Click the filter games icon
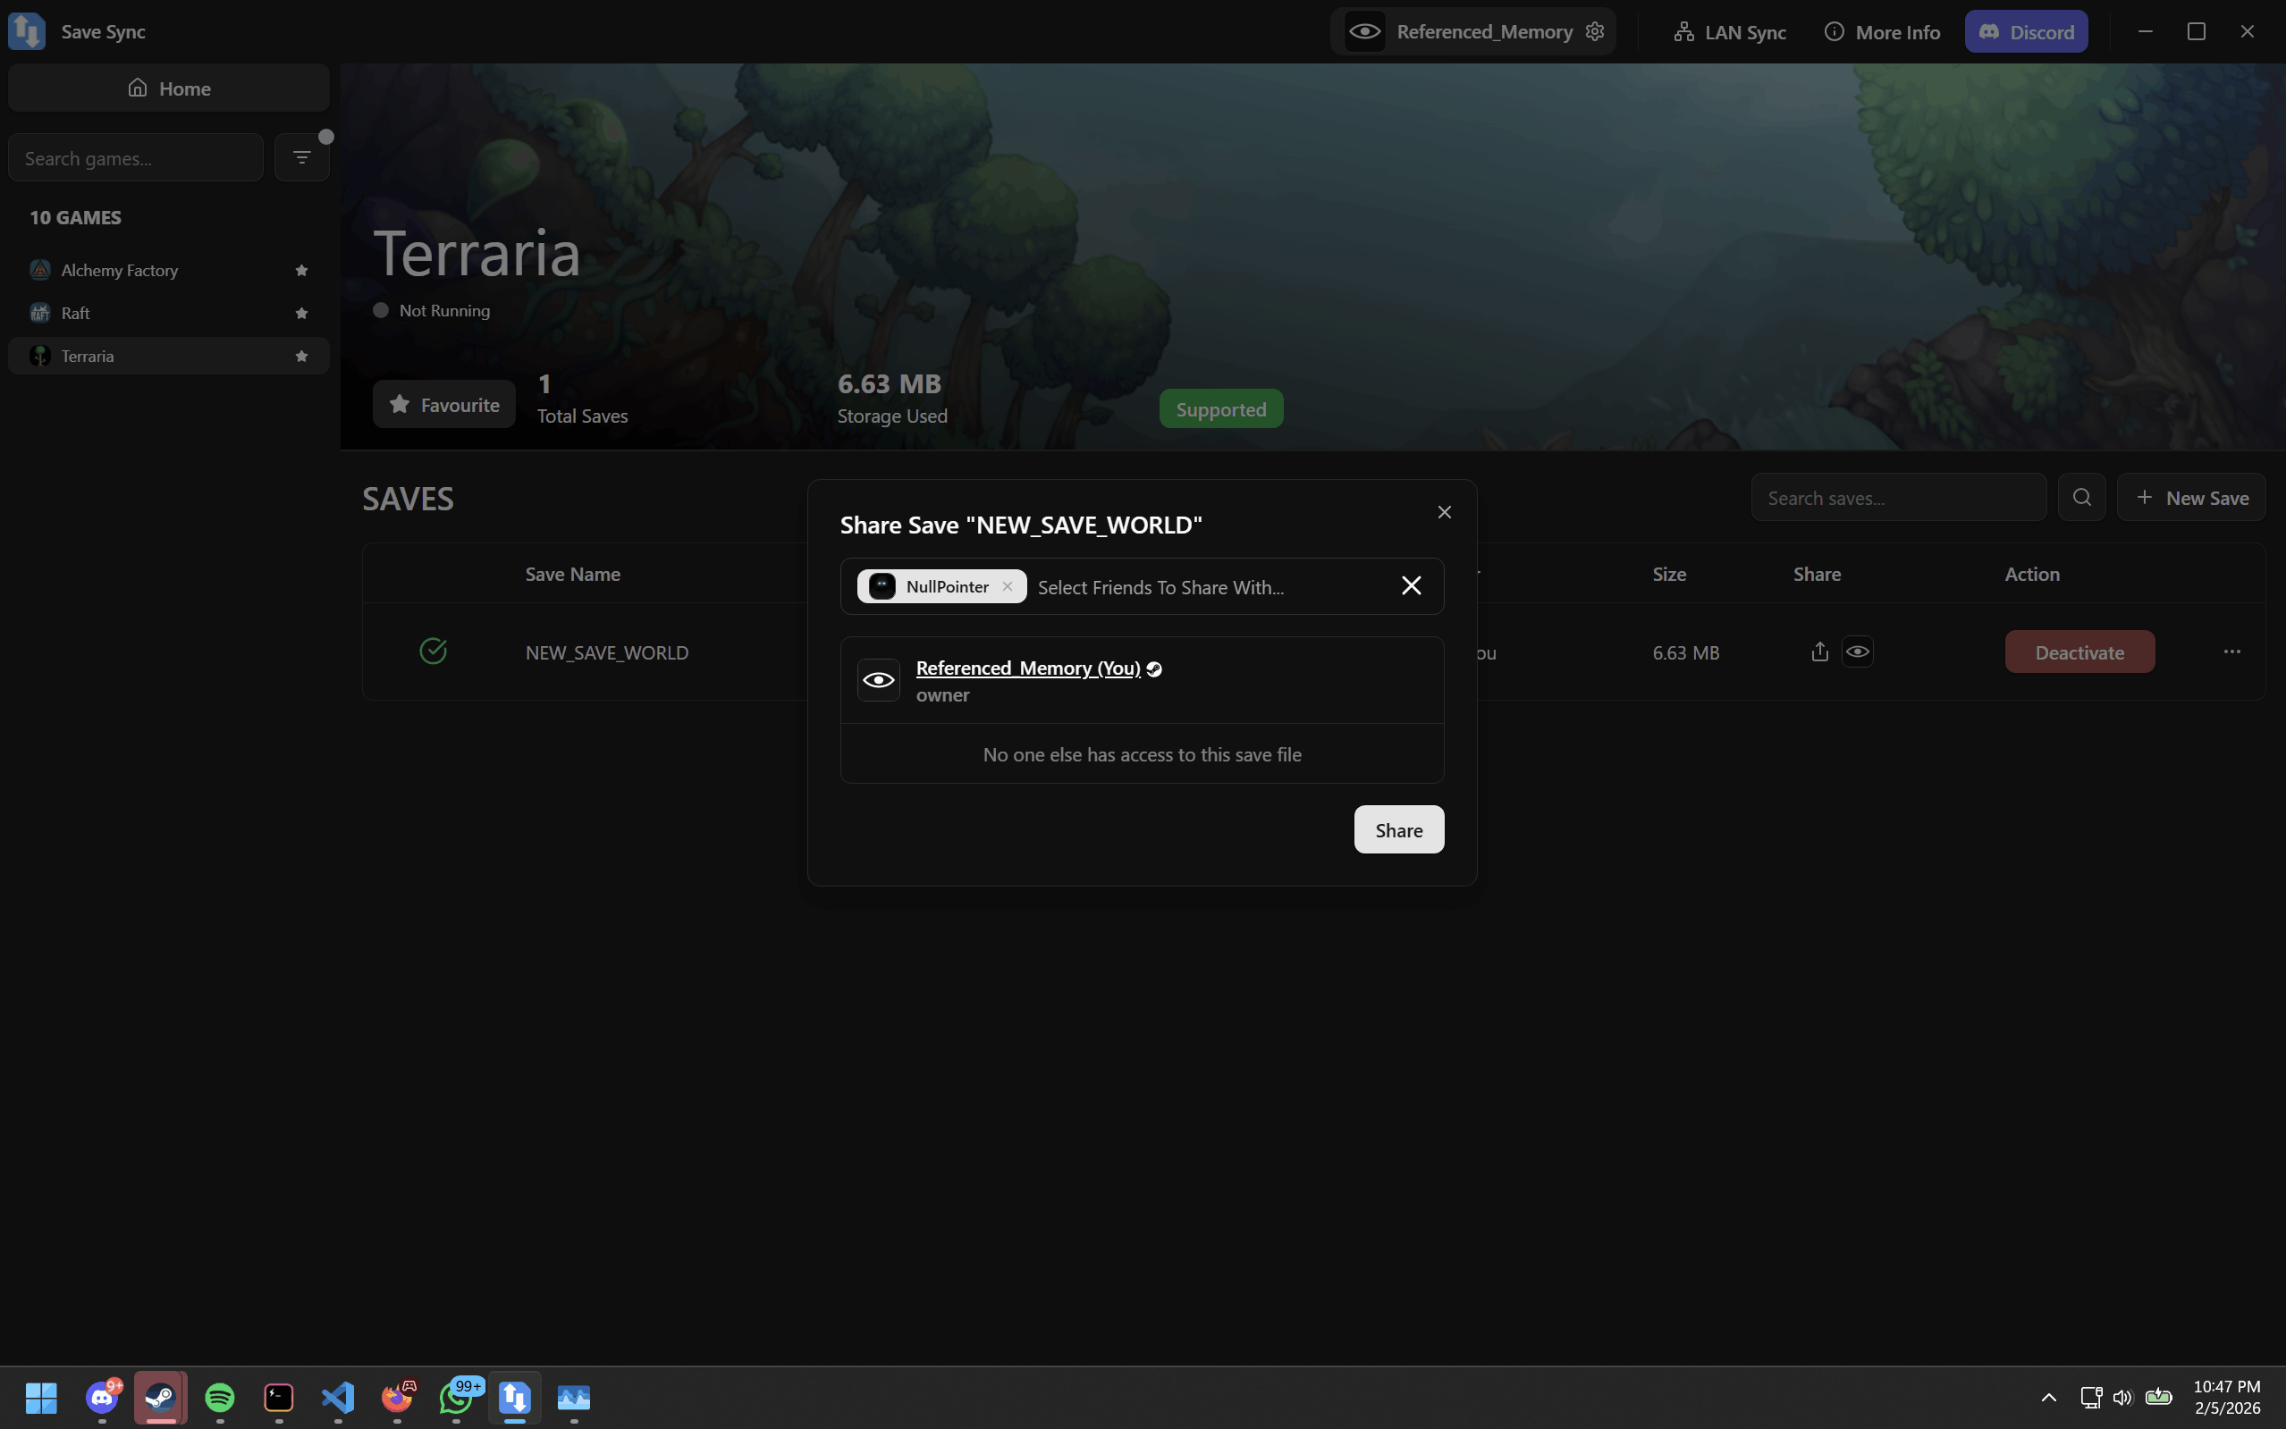 [301, 157]
